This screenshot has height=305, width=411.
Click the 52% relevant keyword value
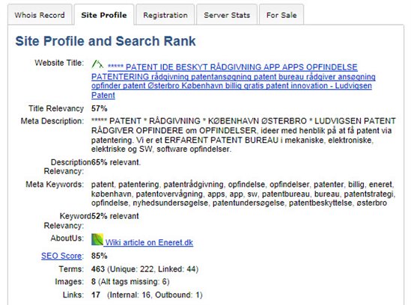(115, 216)
